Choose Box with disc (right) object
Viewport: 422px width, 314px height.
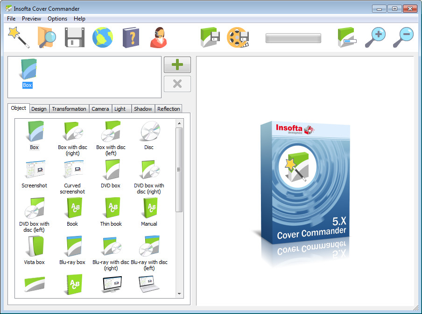point(73,139)
